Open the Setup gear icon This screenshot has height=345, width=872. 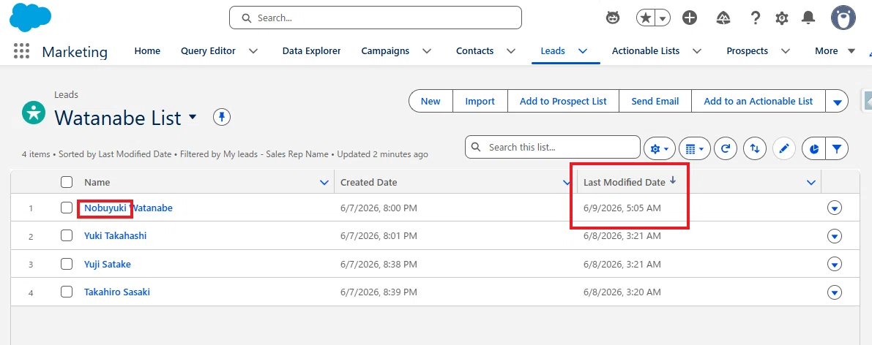tap(782, 18)
